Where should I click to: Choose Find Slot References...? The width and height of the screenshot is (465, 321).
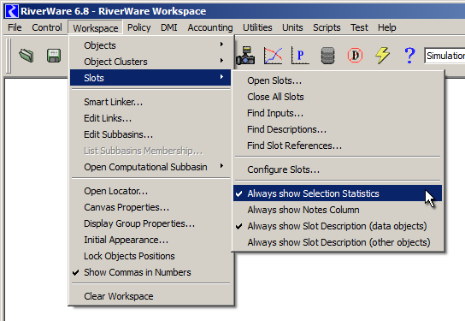coord(338,146)
